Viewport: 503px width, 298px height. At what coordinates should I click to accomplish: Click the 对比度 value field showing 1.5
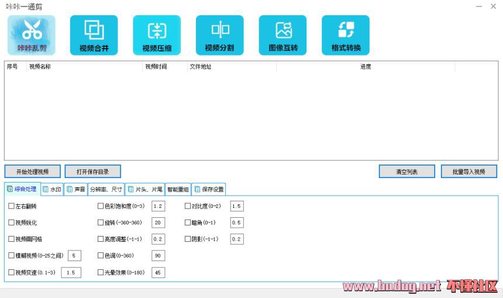237,206
